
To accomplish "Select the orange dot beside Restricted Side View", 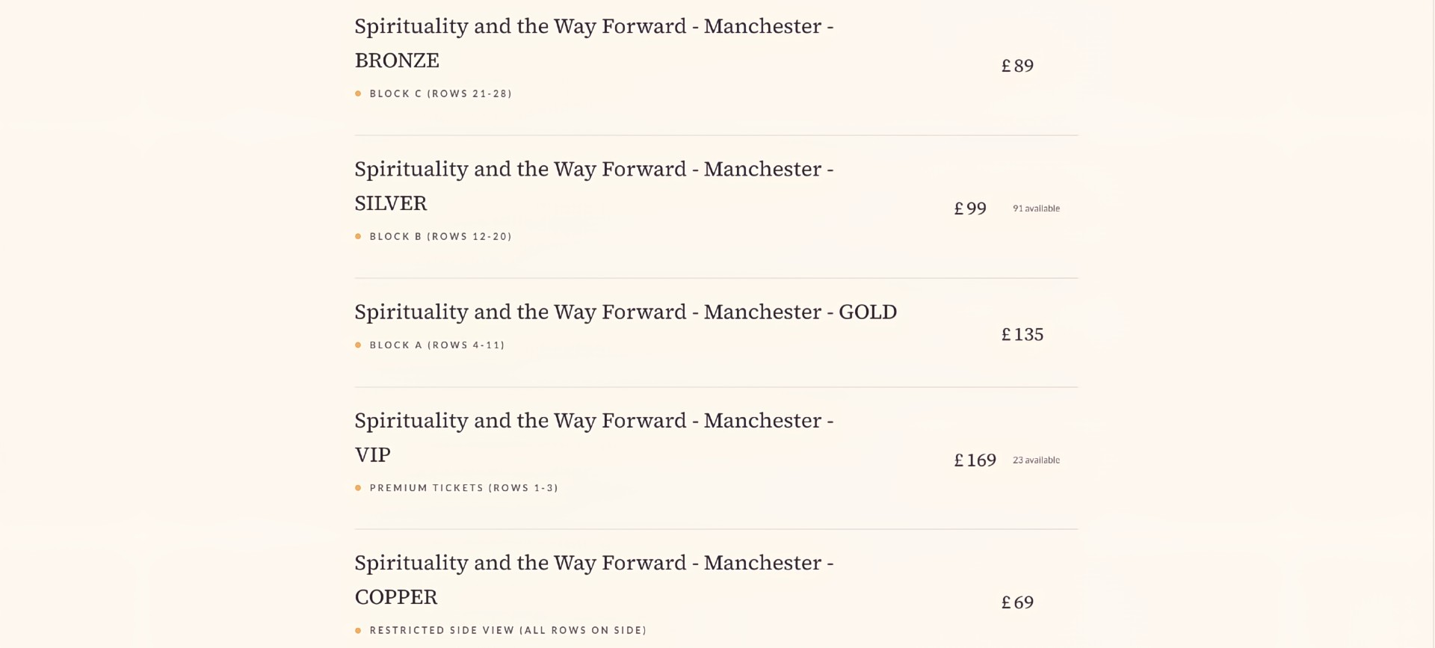I will [358, 630].
